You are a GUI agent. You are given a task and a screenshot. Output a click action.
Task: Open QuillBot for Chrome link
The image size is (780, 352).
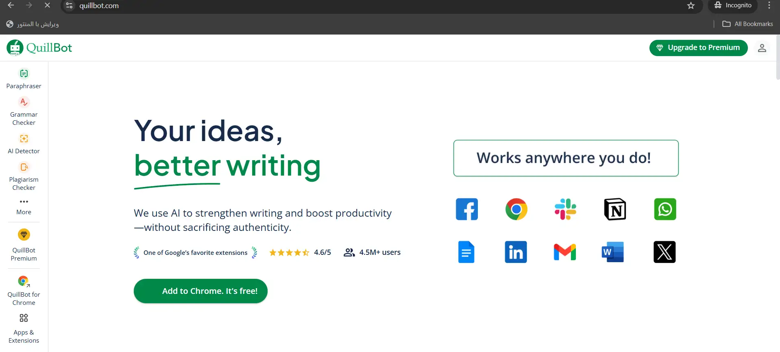pos(24,291)
